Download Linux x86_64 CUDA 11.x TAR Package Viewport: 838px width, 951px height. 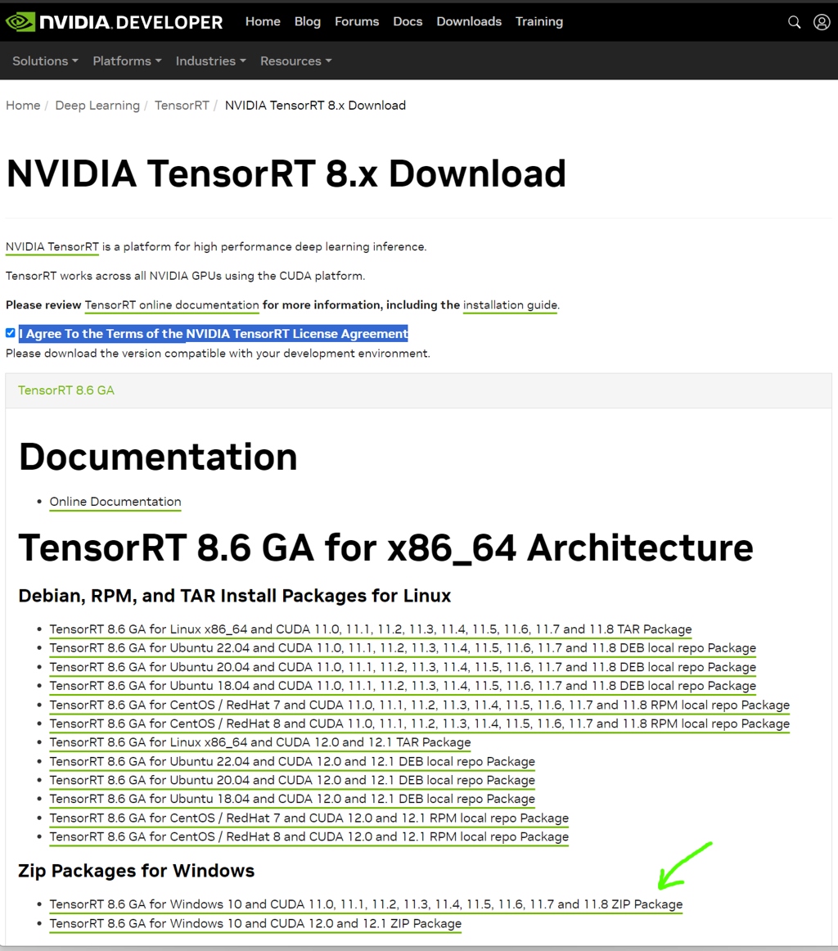pyautogui.click(x=371, y=629)
